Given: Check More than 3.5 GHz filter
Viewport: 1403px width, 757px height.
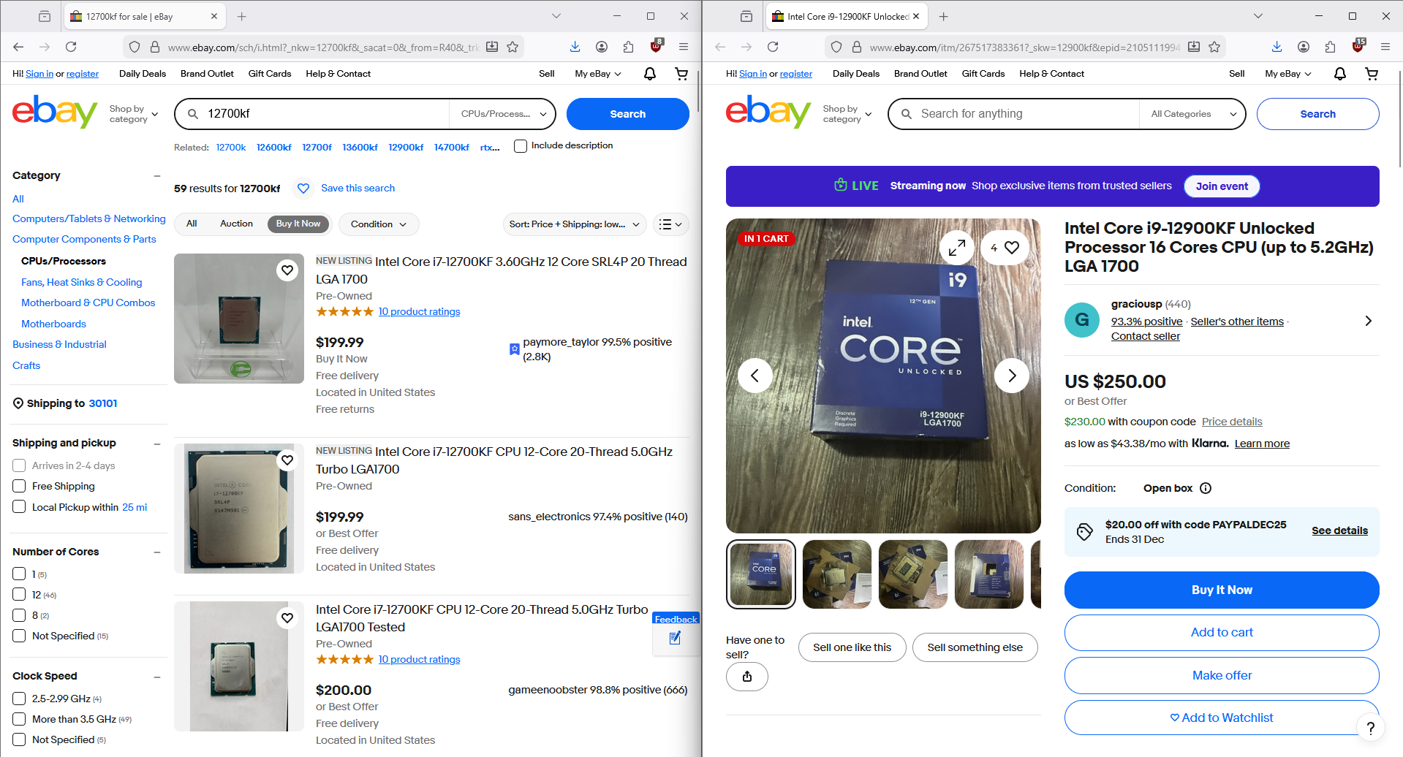Looking at the screenshot, I should coord(19,719).
